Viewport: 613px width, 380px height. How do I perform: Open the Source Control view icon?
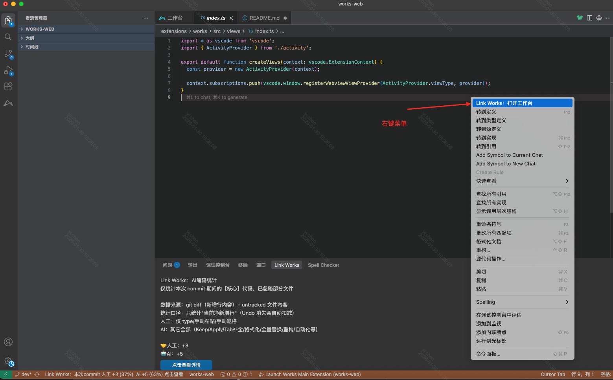pyautogui.click(x=8, y=53)
